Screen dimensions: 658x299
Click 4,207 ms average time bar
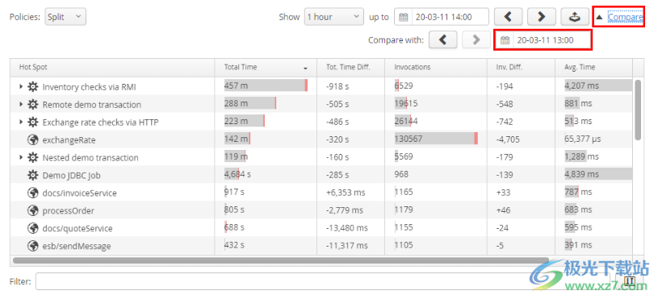coord(598,85)
